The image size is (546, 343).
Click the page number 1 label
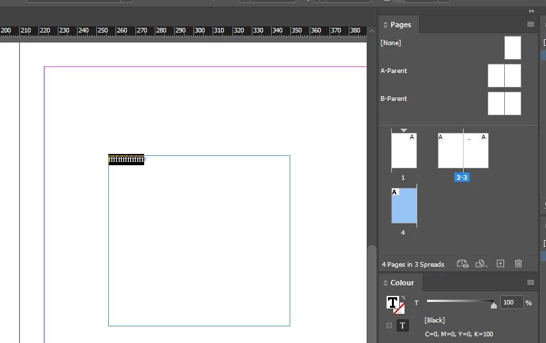[x=403, y=177]
